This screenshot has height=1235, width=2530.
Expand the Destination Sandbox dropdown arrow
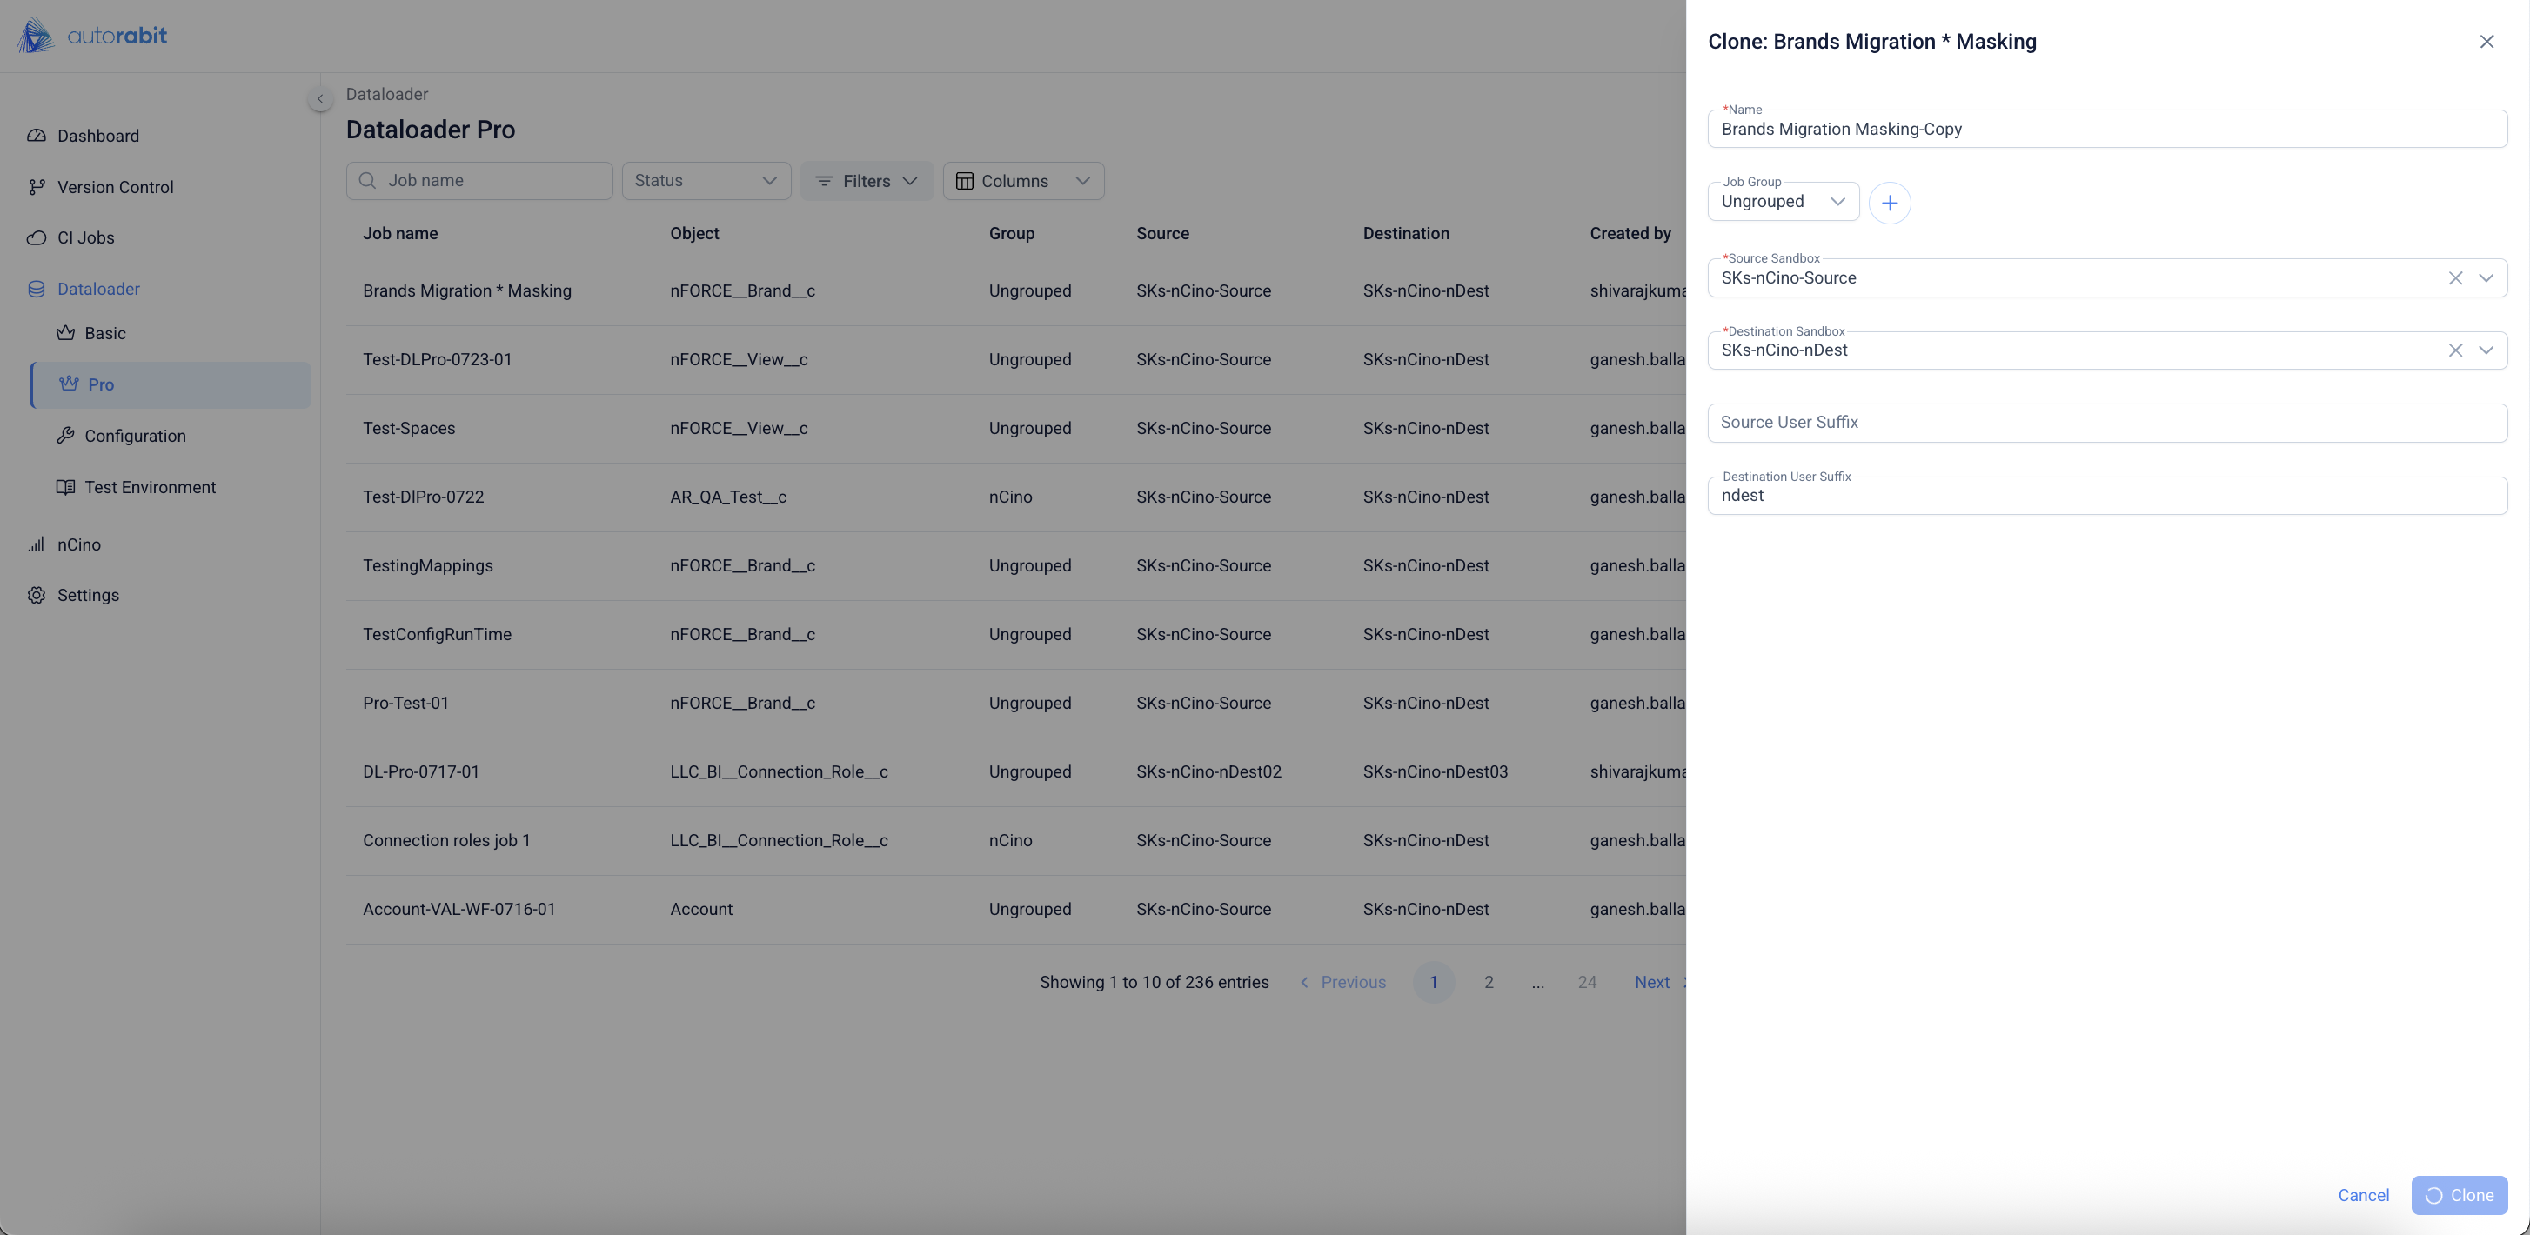(x=2486, y=350)
